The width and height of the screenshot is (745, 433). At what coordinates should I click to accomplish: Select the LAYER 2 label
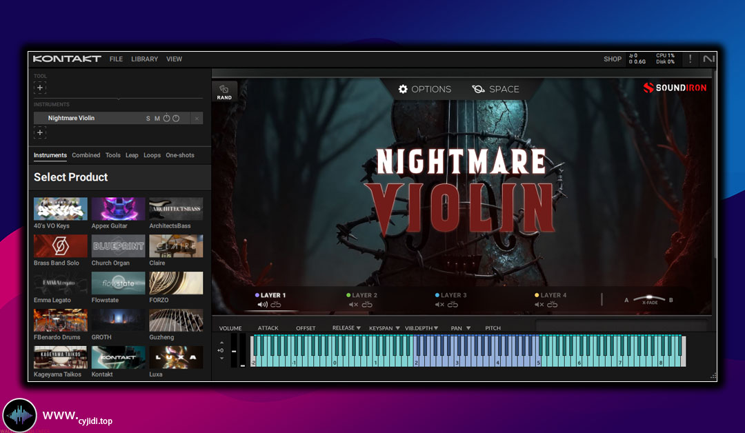(364, 295)
